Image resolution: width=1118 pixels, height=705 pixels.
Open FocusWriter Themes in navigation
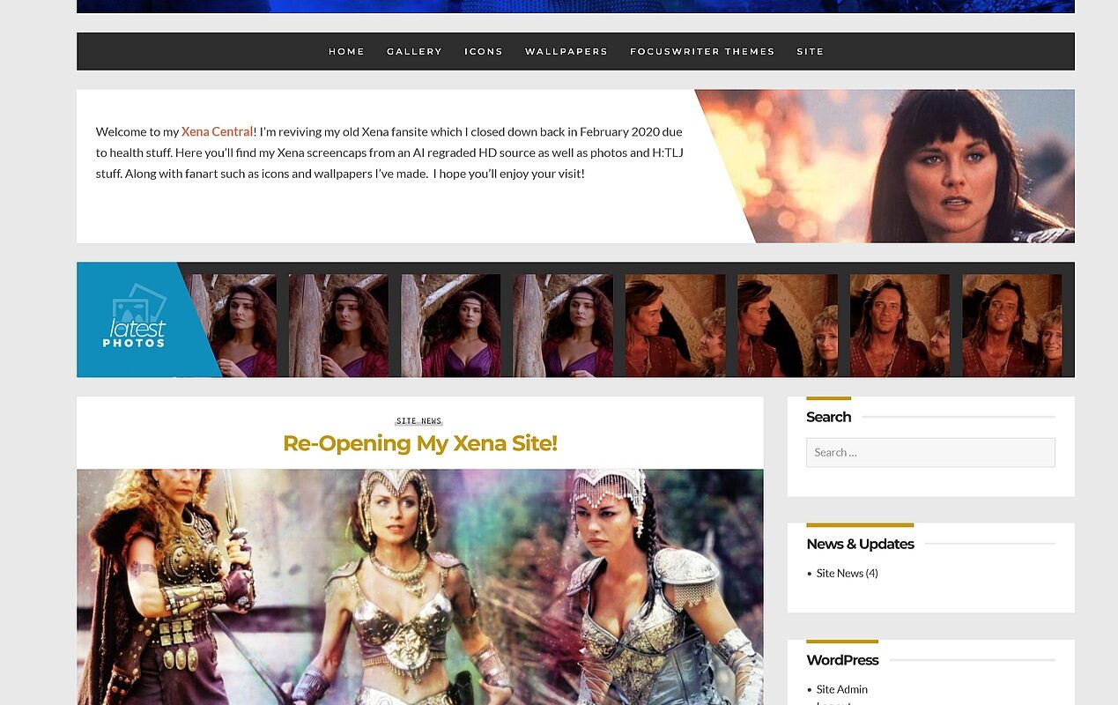[x=702, y=52]
